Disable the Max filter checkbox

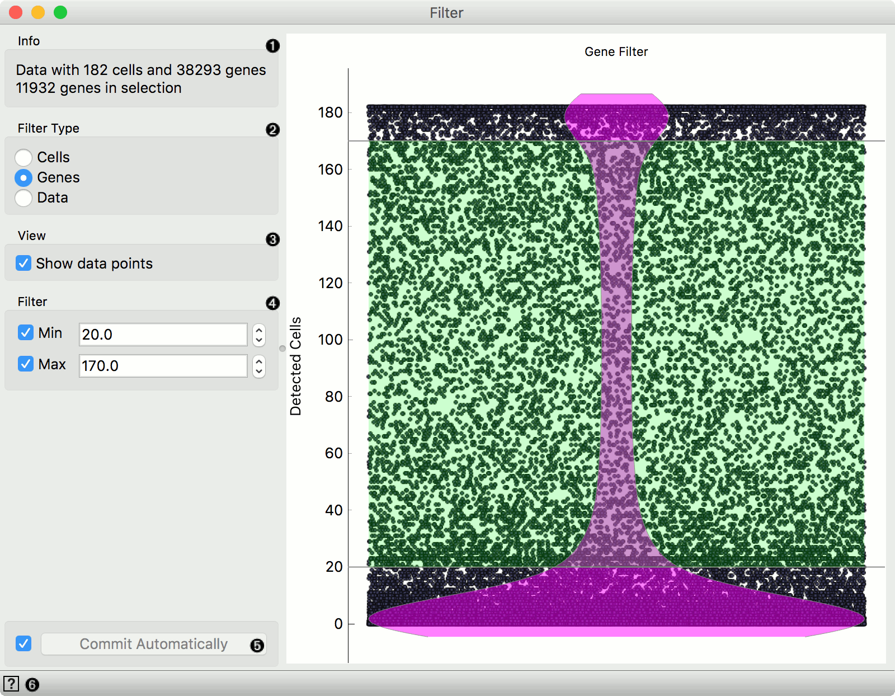[25, 364]
